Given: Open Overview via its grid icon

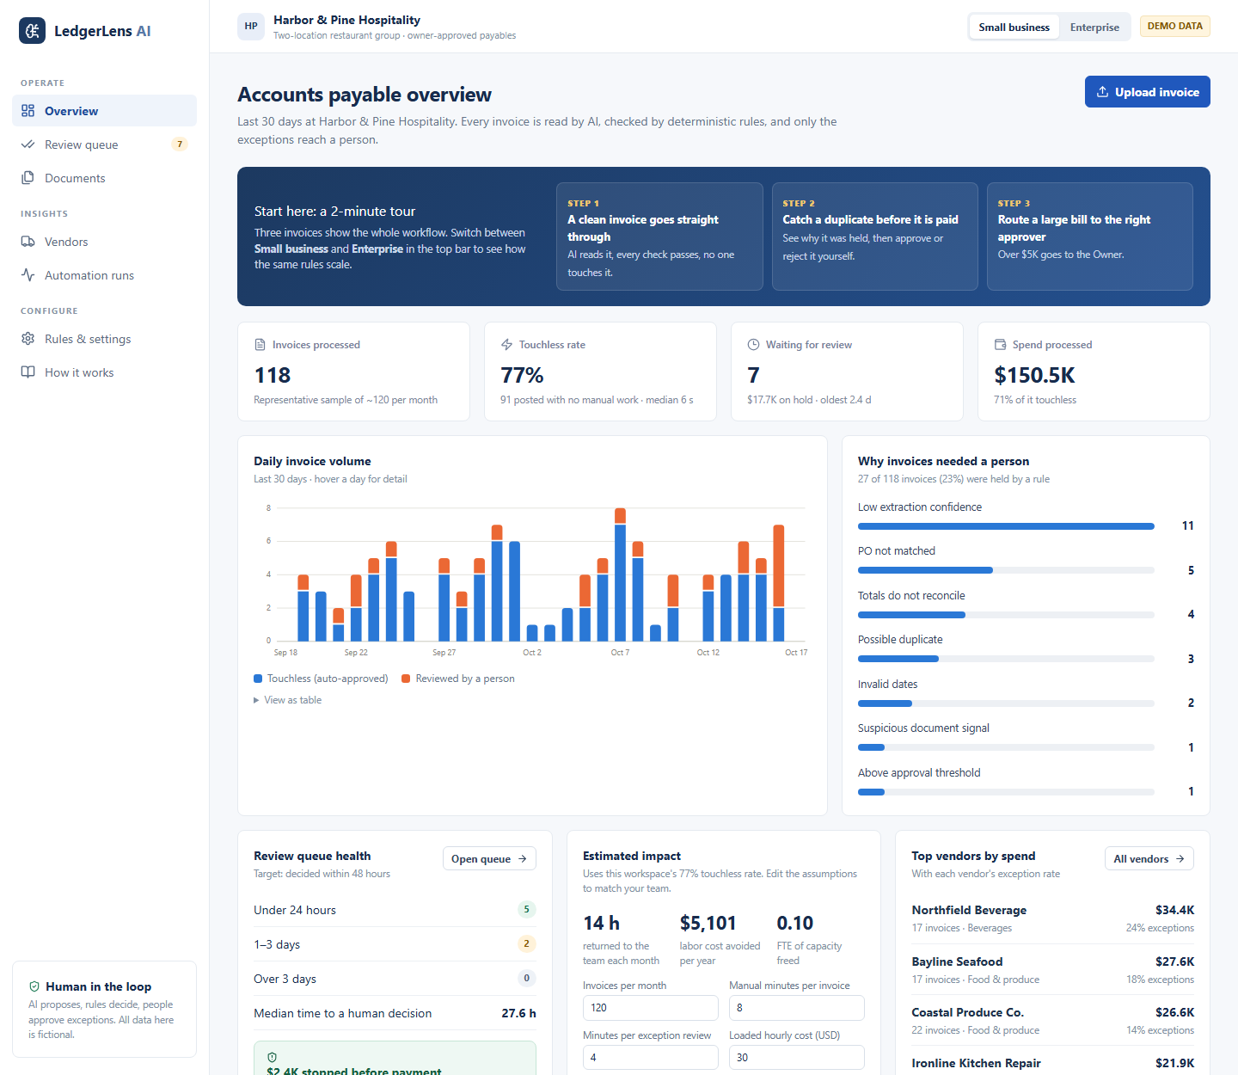Looking at the screenshot, I should tap(28, 111).
